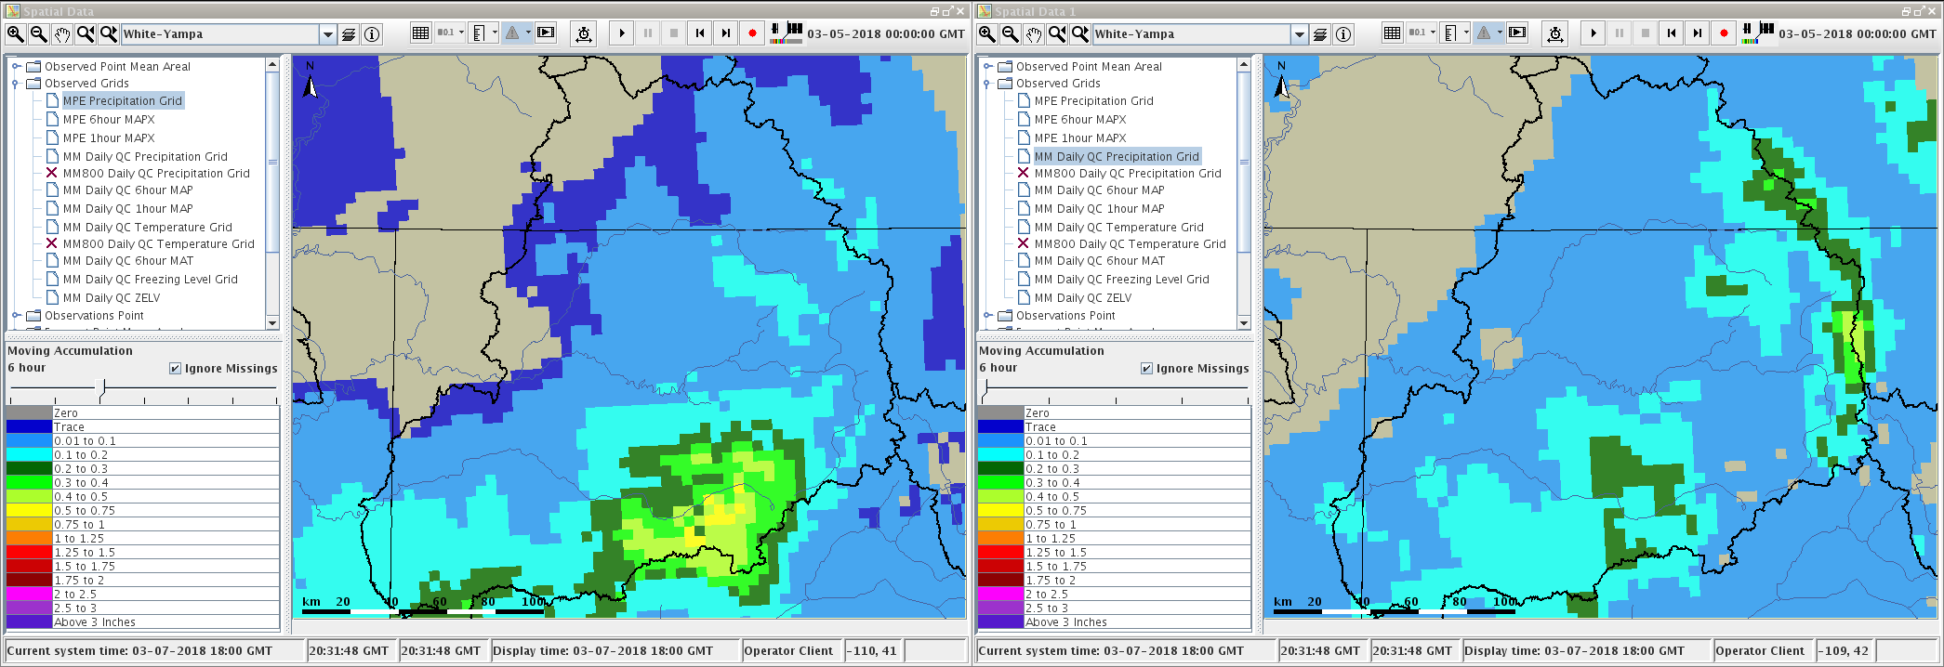Open the grid table icon in Spatial Data panel
This screenshot has height=667, width=1944.
(420, 33)
